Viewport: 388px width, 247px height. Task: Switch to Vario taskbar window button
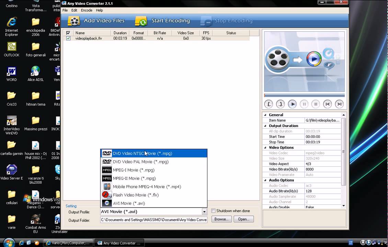tap(68, 243)
